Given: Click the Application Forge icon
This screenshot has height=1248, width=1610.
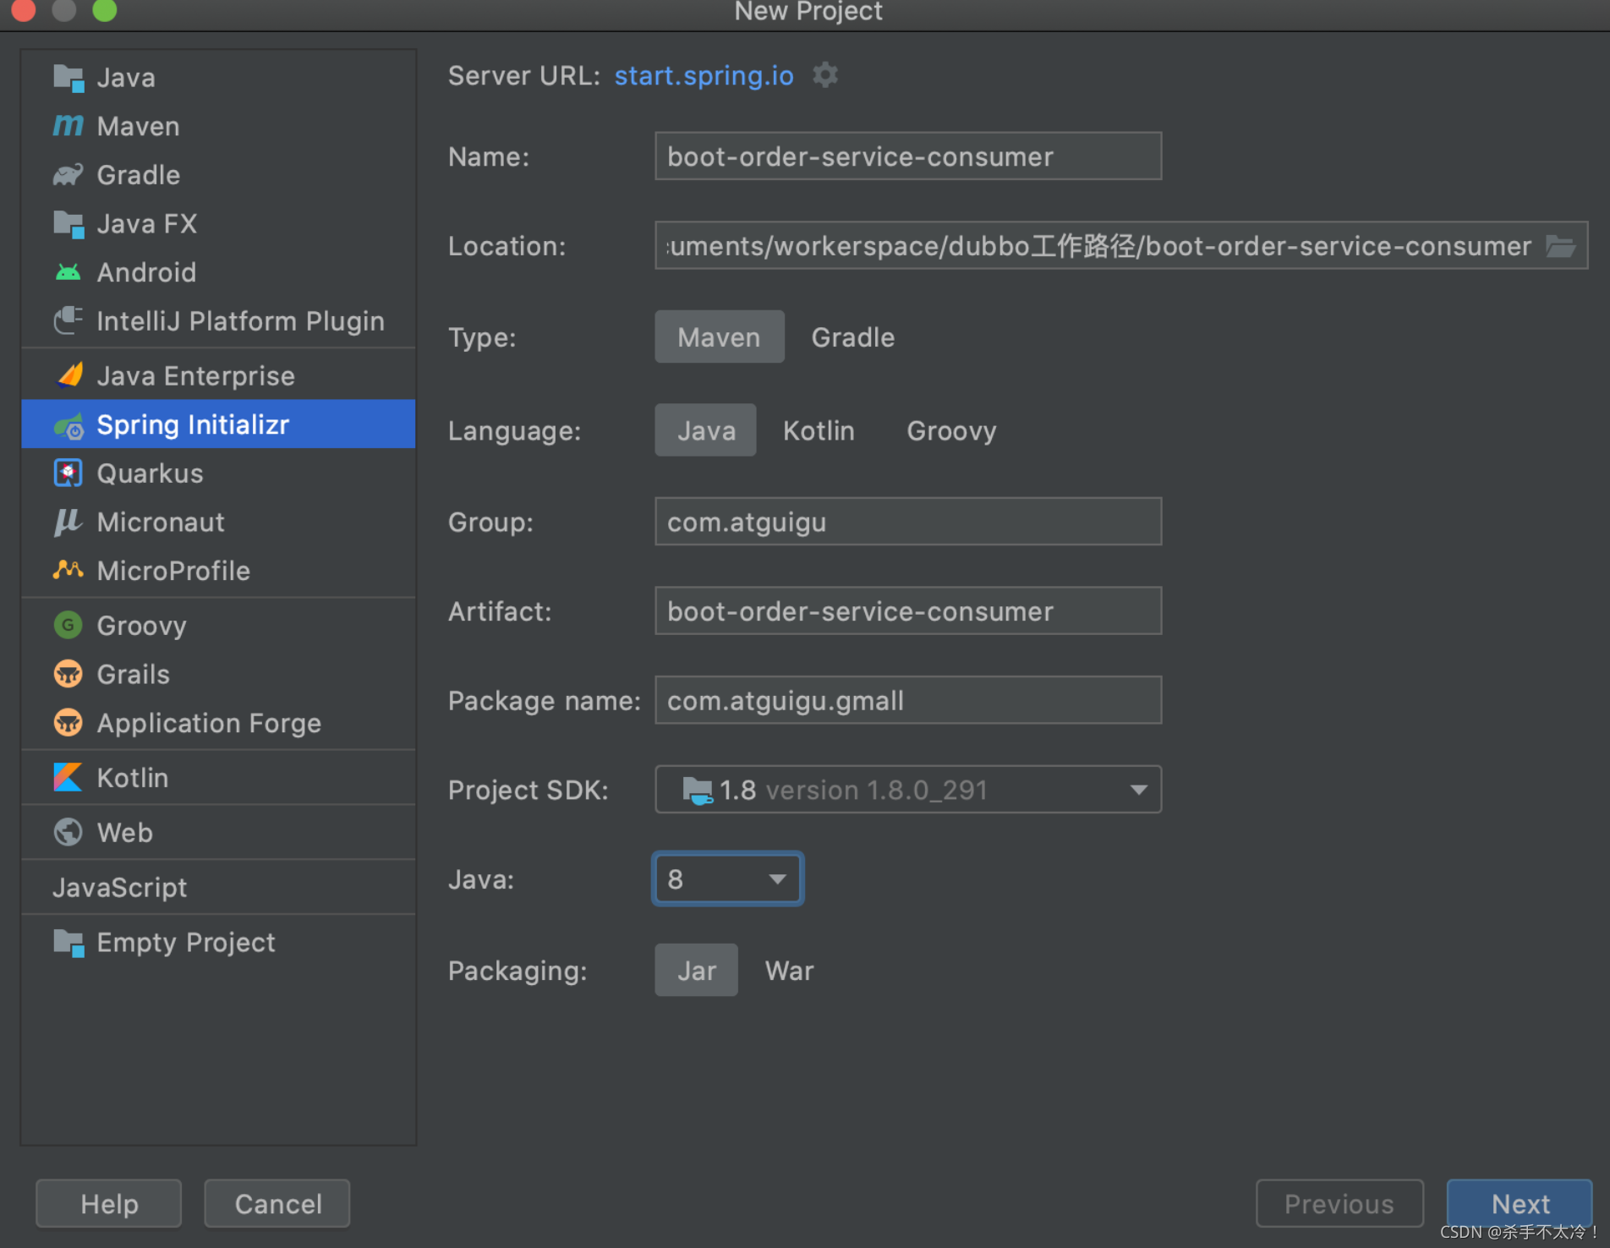Looking at the screenshot, I should coord(68,723).
